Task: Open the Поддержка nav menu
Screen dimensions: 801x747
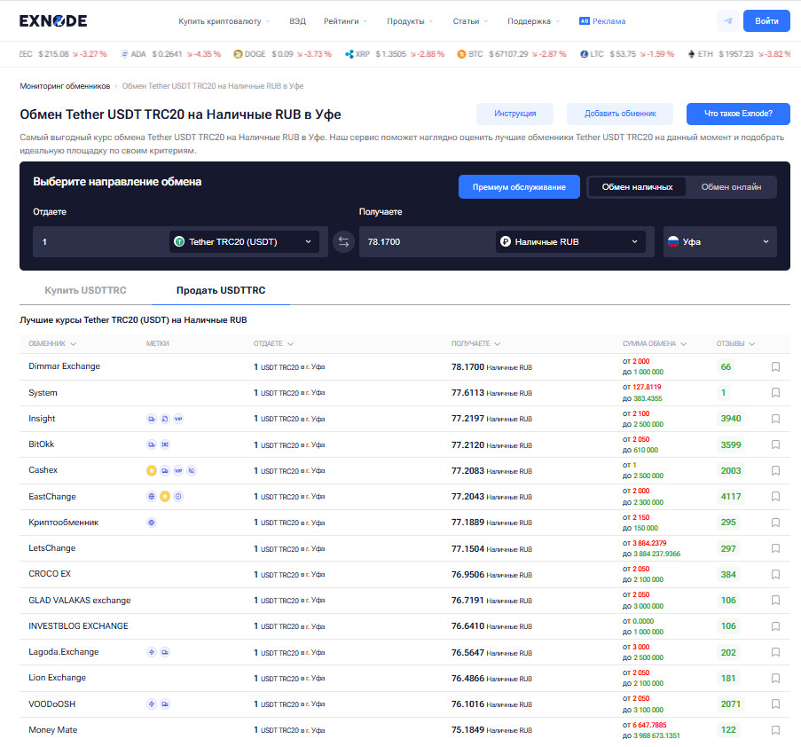Action: click(x=533, y=21)
